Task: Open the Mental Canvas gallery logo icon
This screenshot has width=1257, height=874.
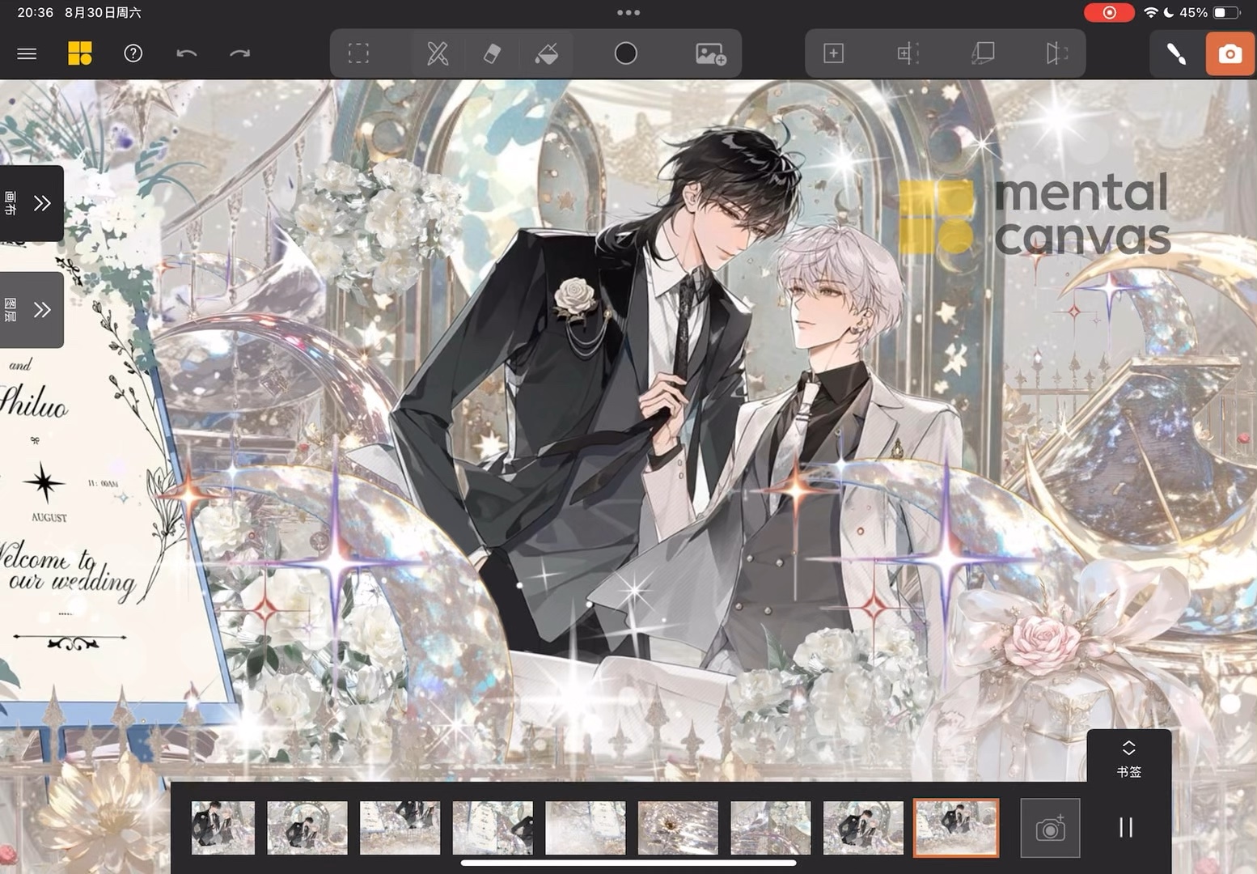Action: pos(79,53)
